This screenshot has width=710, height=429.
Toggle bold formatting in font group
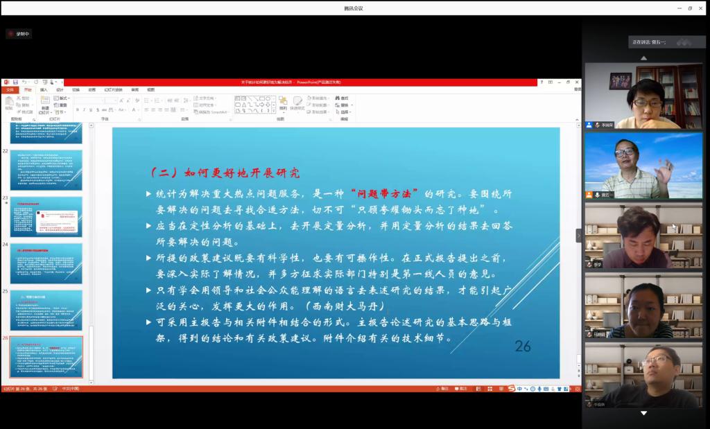[78, 110]
